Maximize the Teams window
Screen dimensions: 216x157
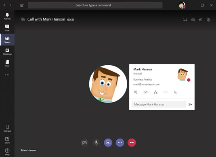coord(202,5)
